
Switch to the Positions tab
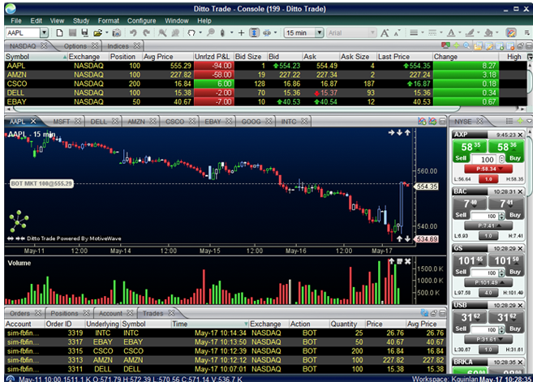coord(64,313)
